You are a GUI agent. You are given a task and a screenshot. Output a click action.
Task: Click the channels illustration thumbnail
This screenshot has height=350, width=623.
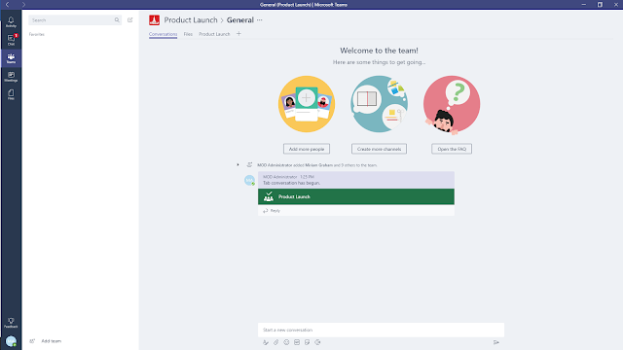pos(379,104)
